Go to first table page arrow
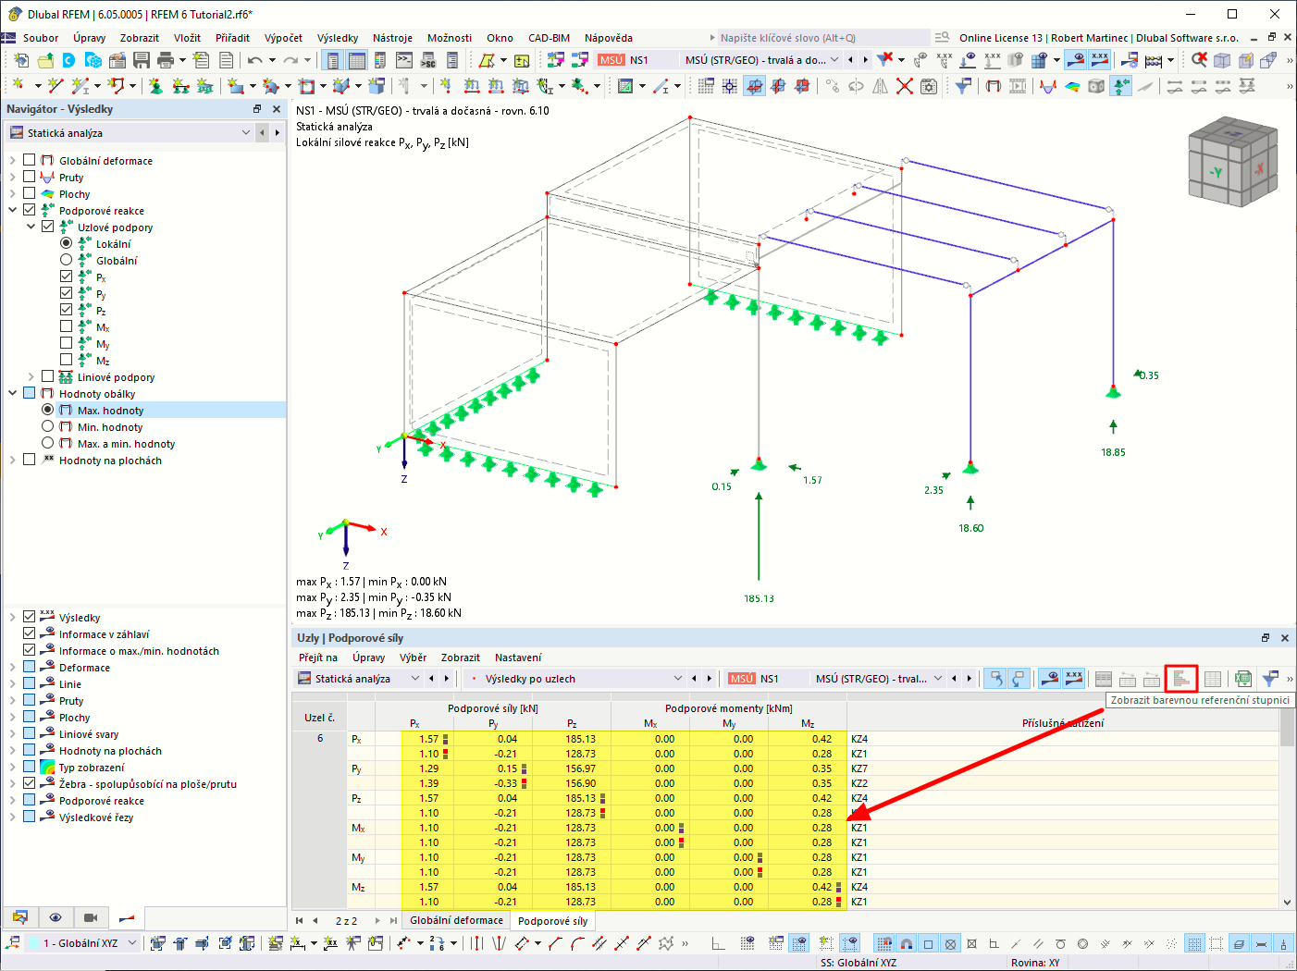The width and height of the screenshot is (1297, 971). pos(299,921)
